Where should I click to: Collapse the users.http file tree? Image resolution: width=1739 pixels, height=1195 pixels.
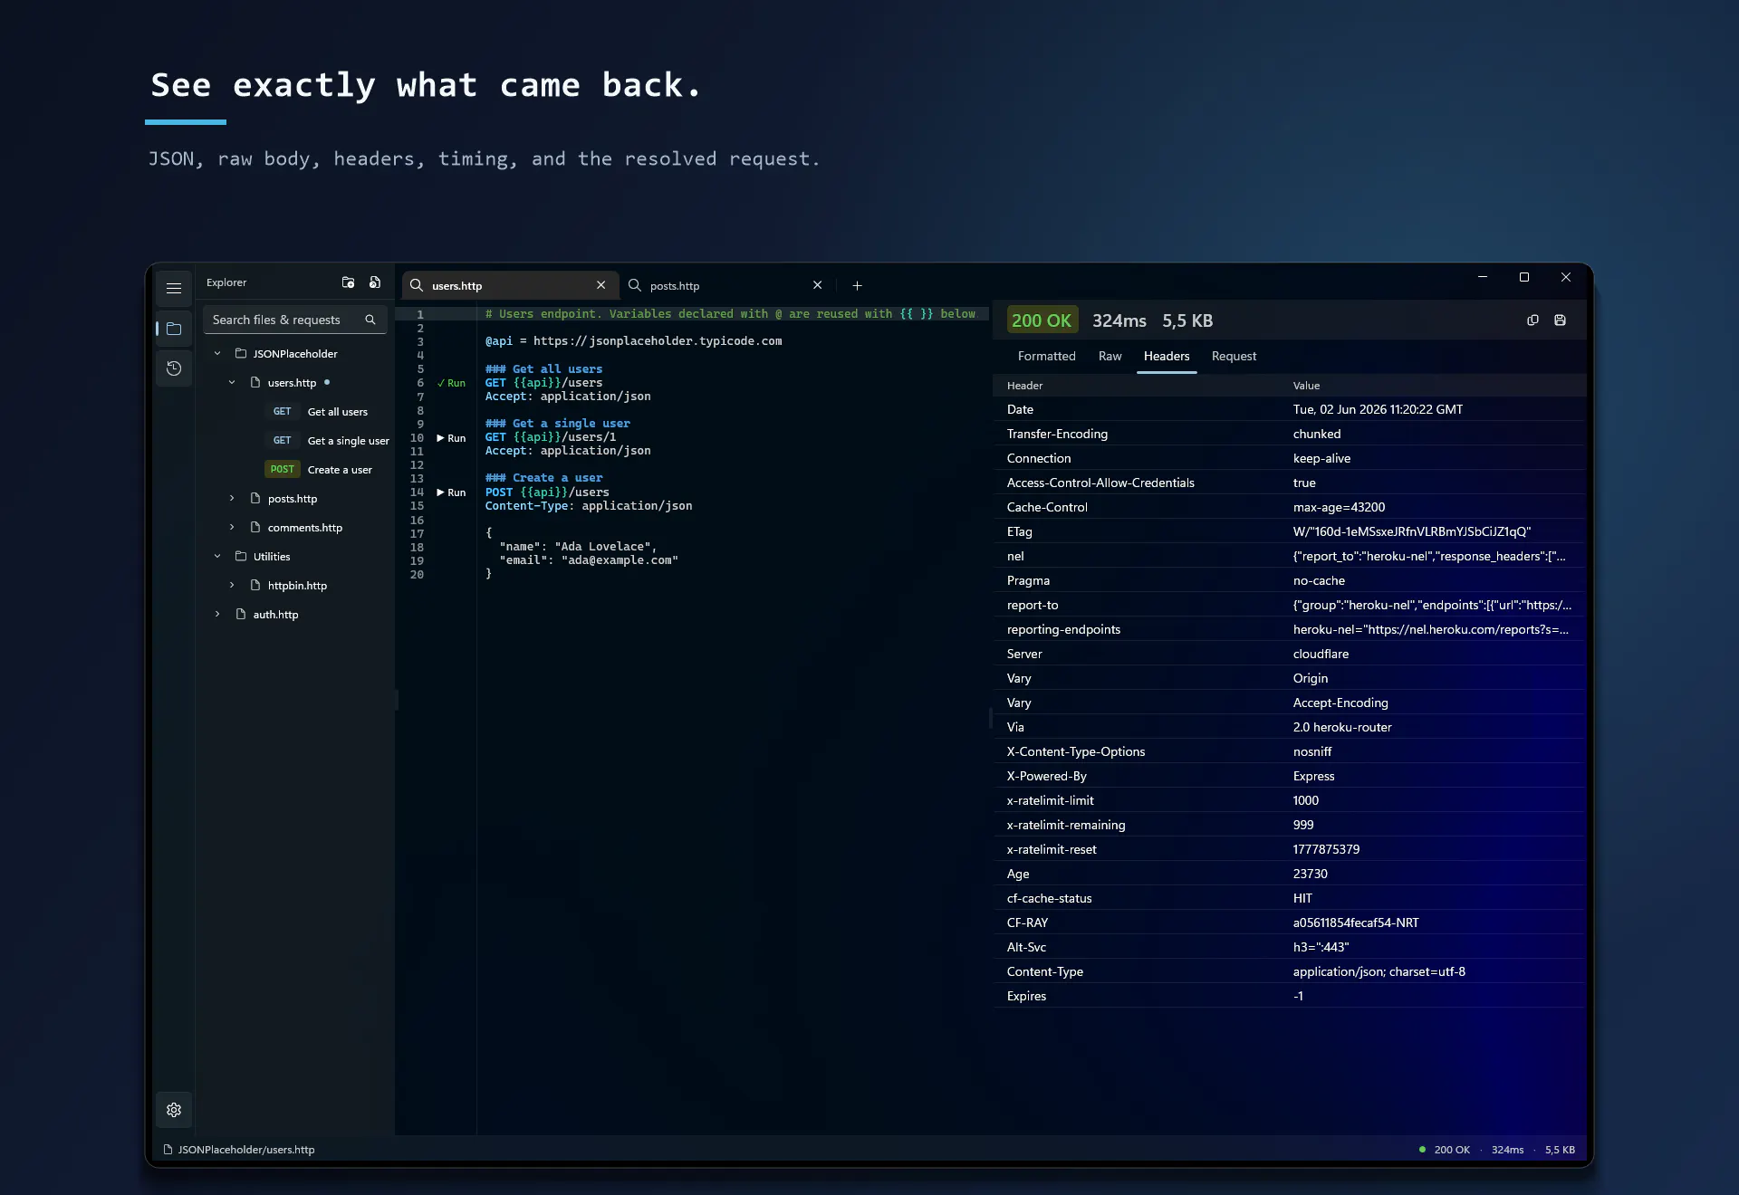(x=232, y=383)
